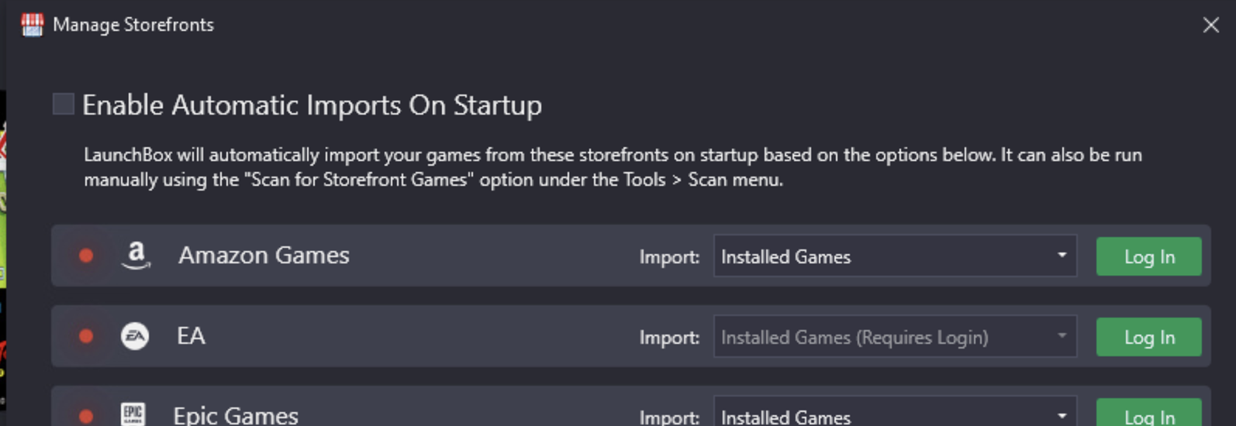
Task: Expand the Epic Games import dropdown
Action: [x=895, y=412]
